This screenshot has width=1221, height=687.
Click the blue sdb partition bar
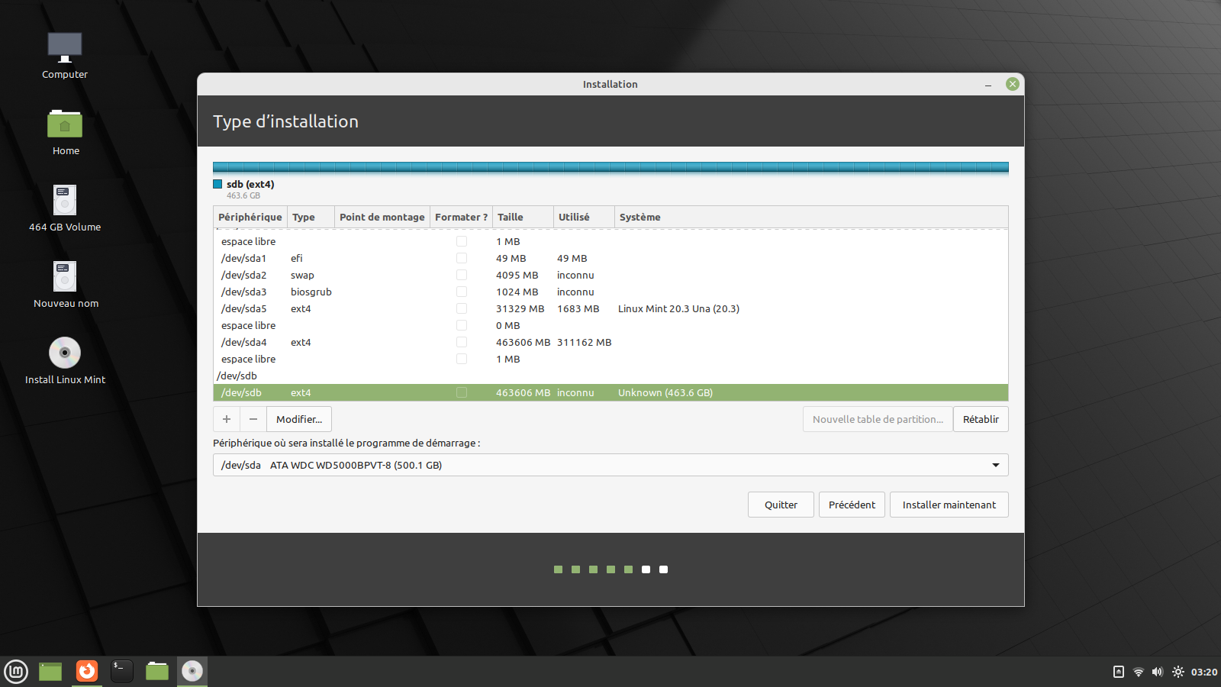click(610, 167)
